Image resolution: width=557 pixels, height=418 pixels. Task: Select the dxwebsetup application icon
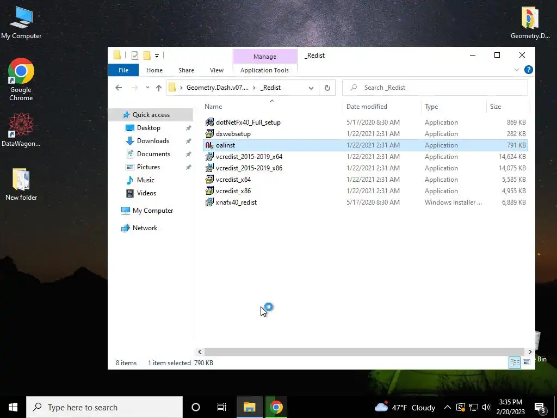[209, 134]
